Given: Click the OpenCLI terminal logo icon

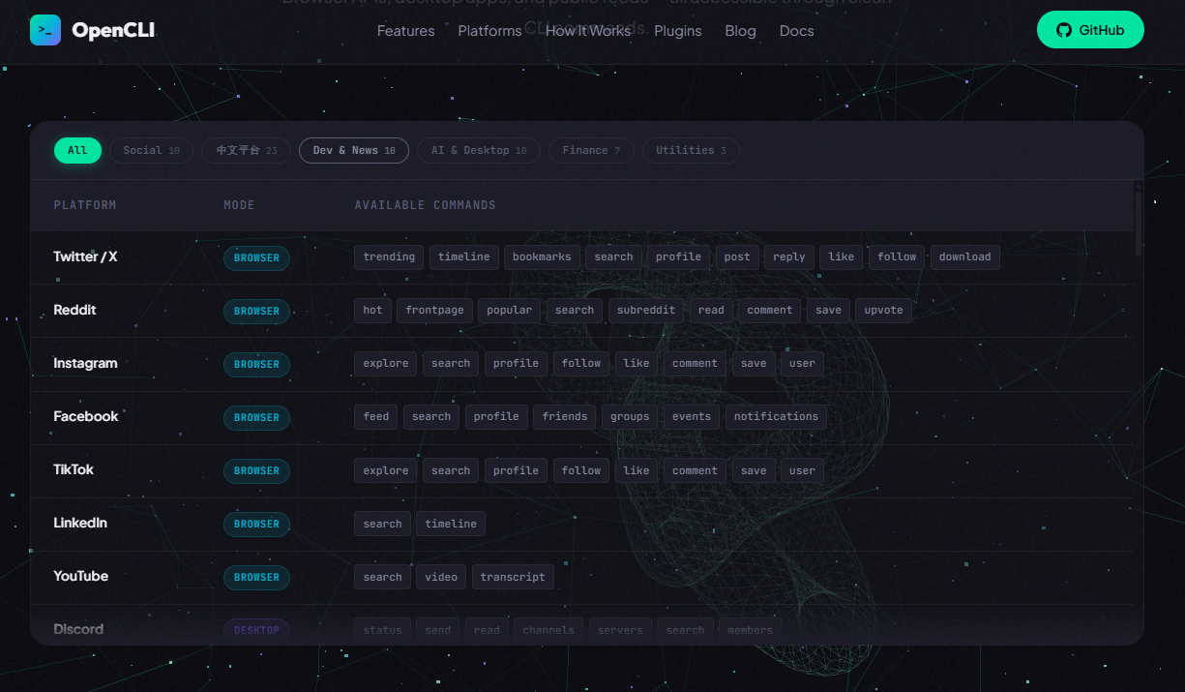Looking at the screenshot, I should point(44,30).
